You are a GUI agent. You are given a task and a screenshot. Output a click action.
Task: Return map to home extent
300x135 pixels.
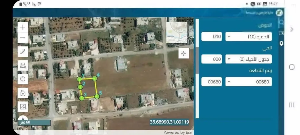click(x=23, y=93)
